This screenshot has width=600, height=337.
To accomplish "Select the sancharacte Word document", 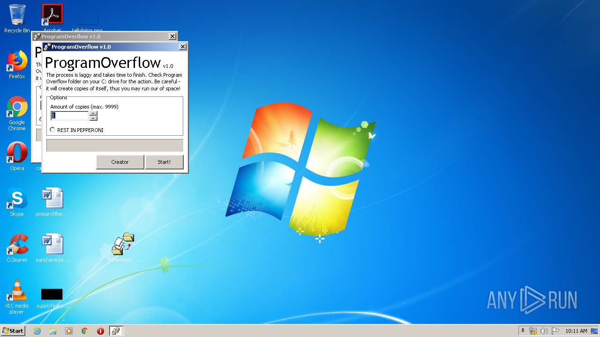I will pos(52,248).
